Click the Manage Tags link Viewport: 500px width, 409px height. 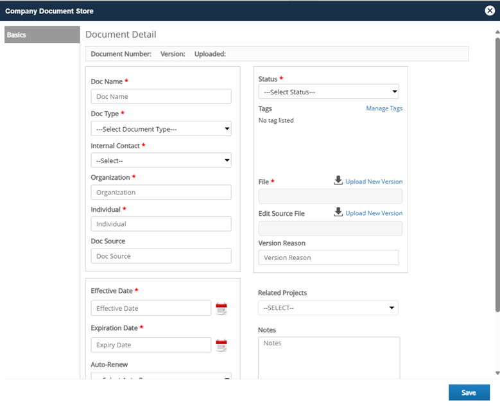tap(384, 109)
